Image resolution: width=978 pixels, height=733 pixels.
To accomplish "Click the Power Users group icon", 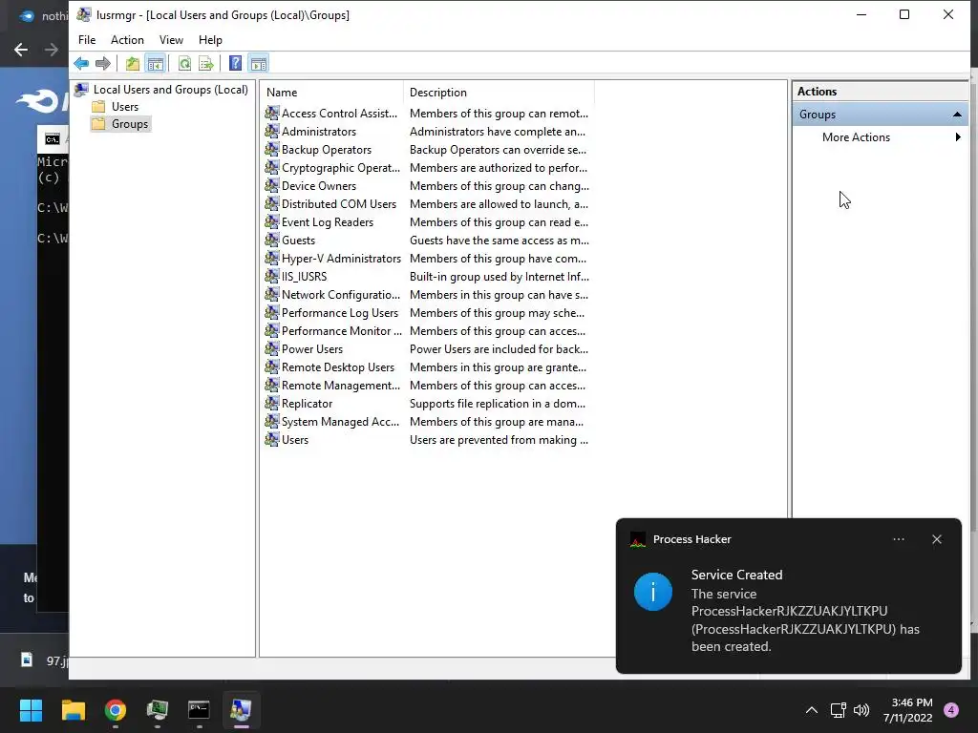I will pyautogui.click(x=272, y=348).
